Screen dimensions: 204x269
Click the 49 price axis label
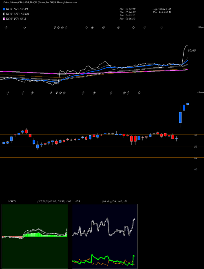(x=195, y=170)
